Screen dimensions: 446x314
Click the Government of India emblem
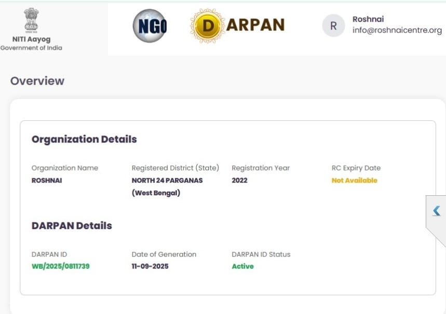pos(31,20)
